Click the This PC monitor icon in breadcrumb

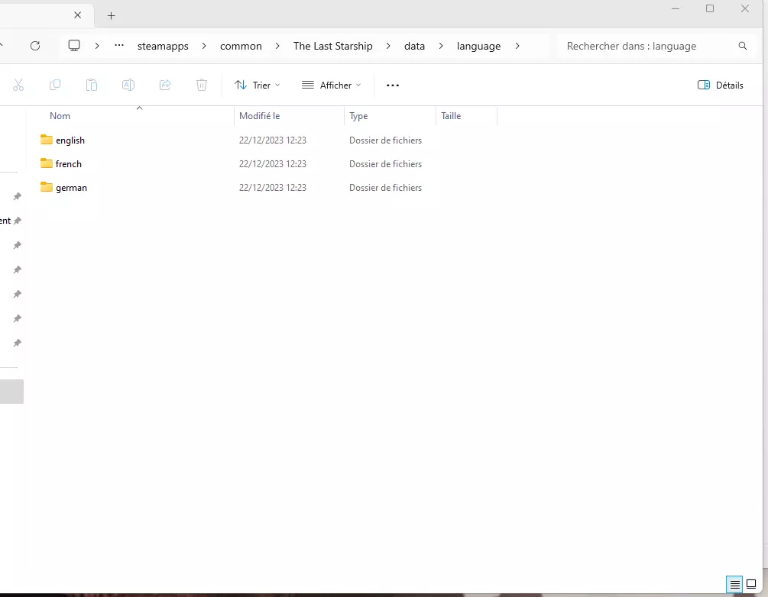(74, 46)
